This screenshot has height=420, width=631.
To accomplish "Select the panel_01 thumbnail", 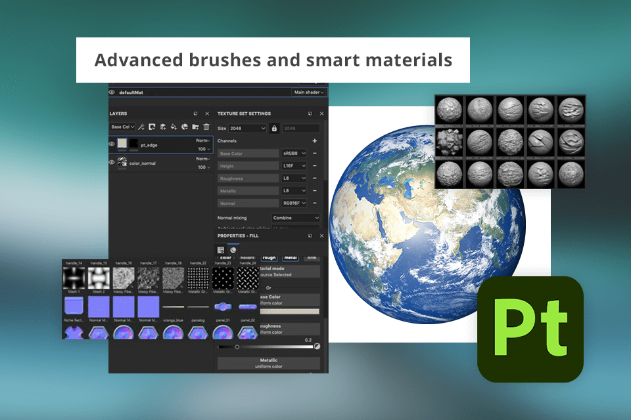I will pyautogui.click(x=223, y=307).
